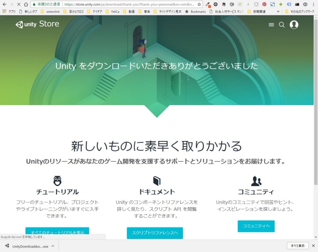318x252 pixels.
Task: Open the Unity Store hamburger menu
Action: pos(271,25)
